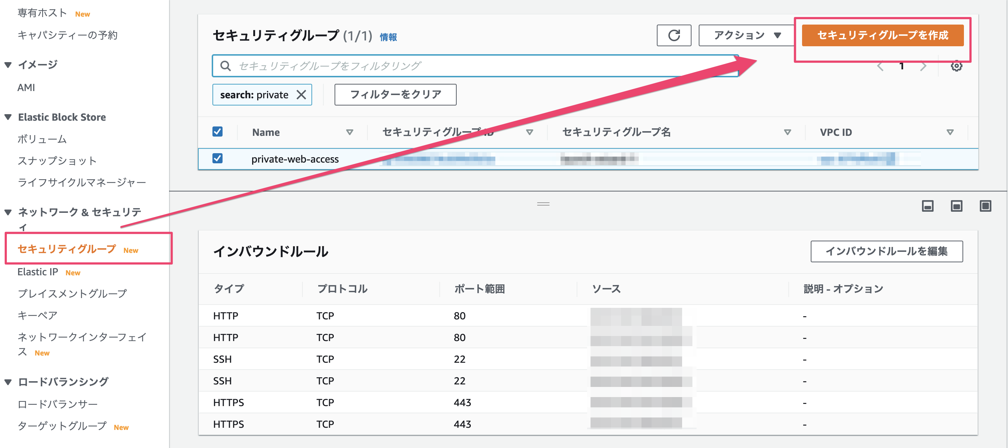Sort by the Name column arrow
The image size is (1008, 448).
click(349, 132)
